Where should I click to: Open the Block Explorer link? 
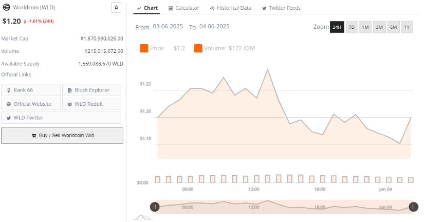[92, 90]
